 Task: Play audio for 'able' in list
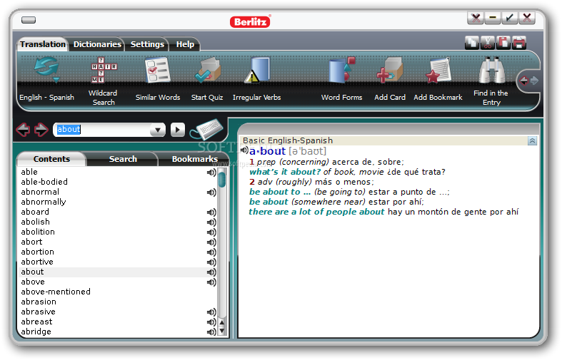click(x=211, y=173)
